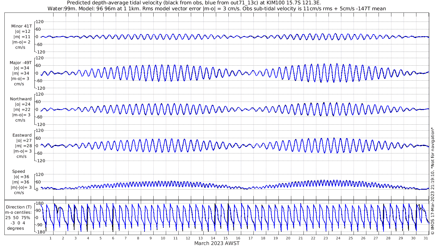Select day 1 on the date axis
The image size is (438, 250).
(x=50, y=238)
